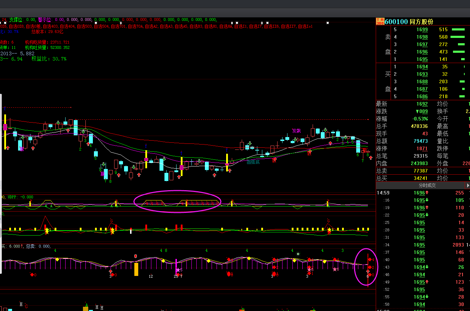Select sell level 3 price 1697
This screenshot has width=470, height=311.
pyautogui.click(x=422, y=44)
